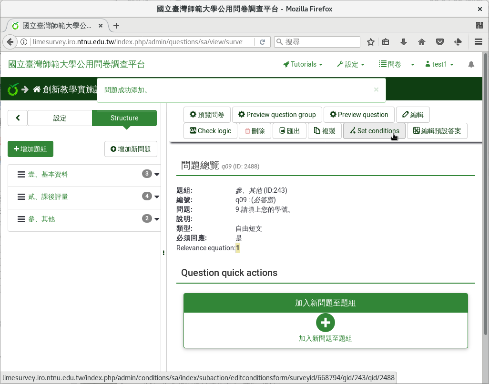
Task: Click 預覽問卷 button
Action: click(x=207, y=115)
